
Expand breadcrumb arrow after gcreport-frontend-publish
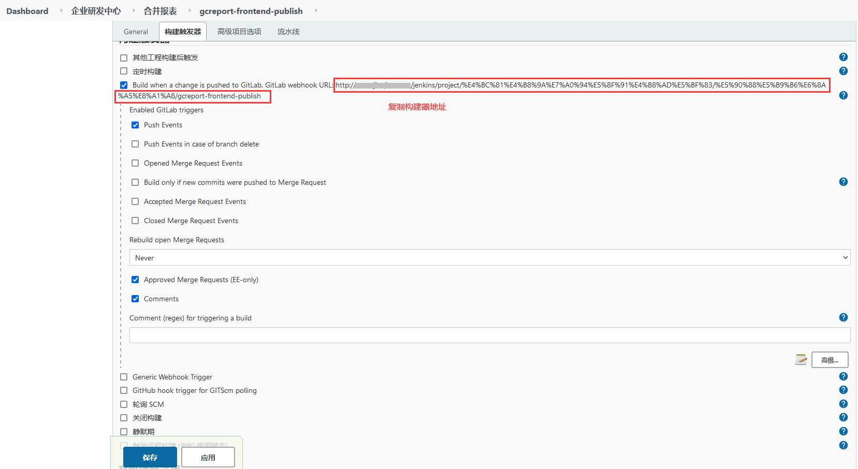315,10
